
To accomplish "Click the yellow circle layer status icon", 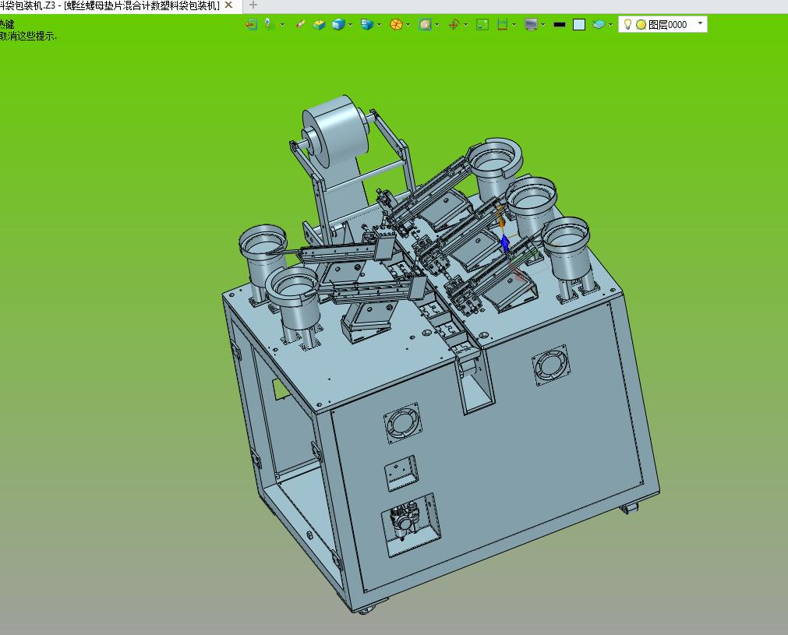I will (x=641, y=25).
